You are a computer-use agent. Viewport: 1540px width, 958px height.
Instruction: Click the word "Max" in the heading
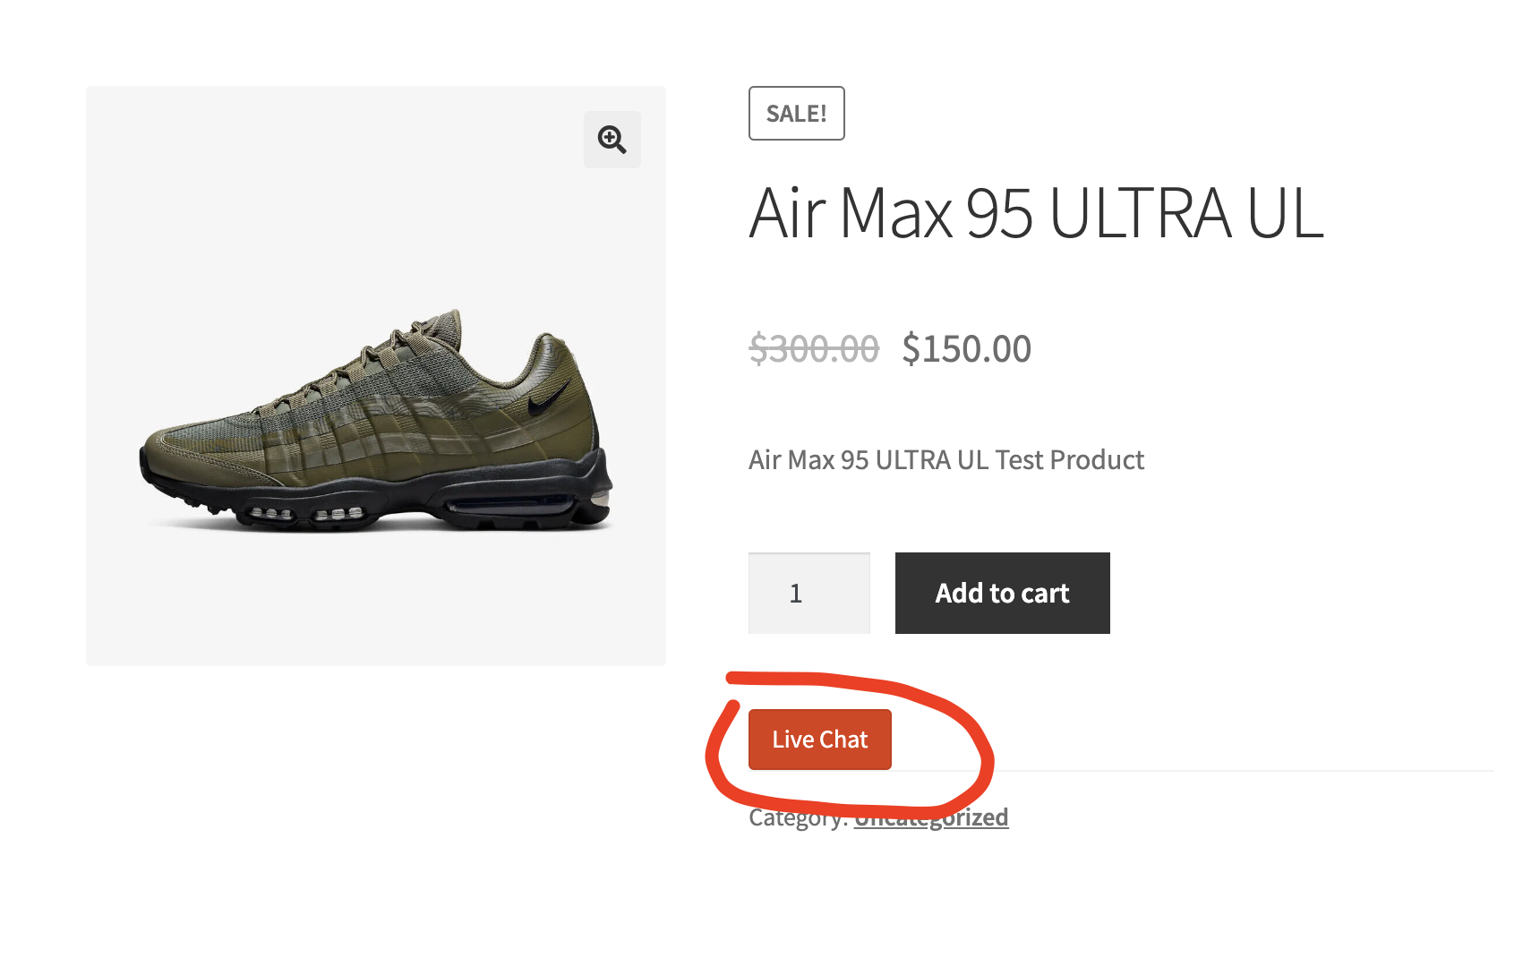(x=895, y=214)
